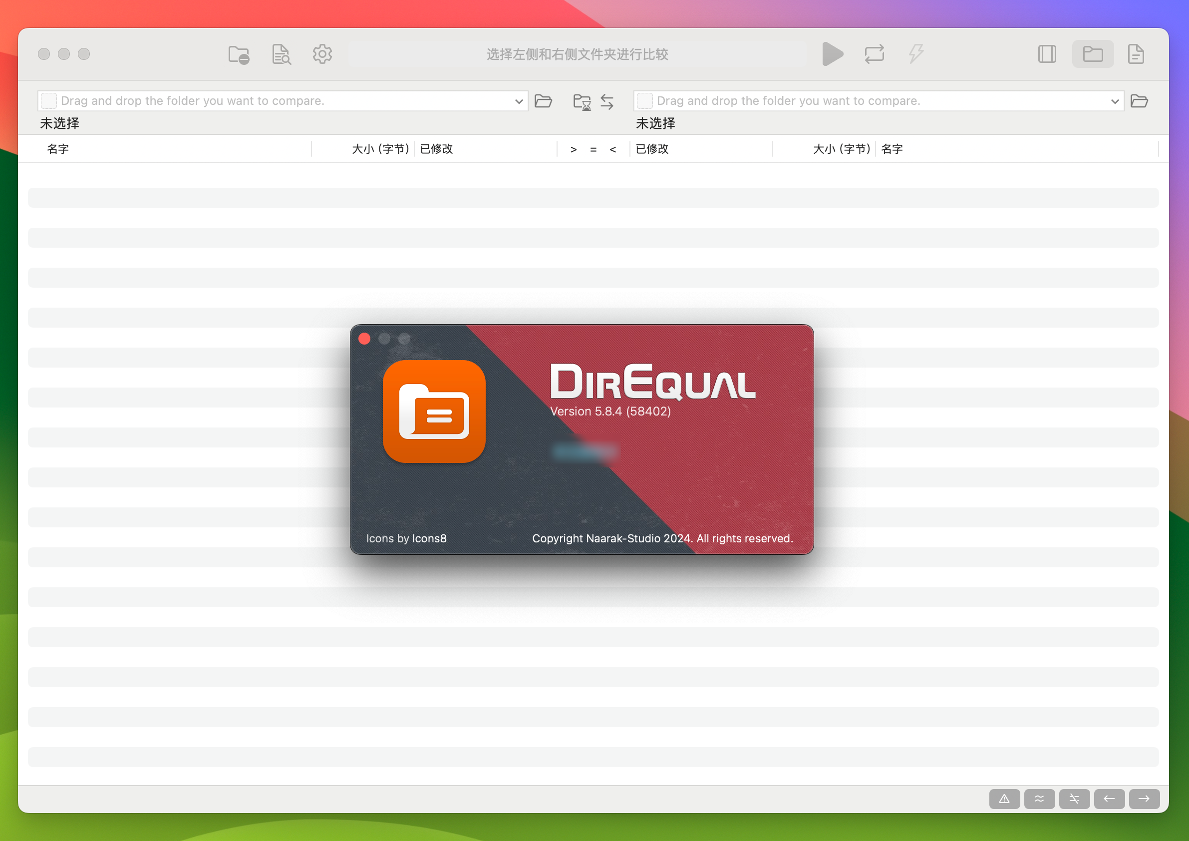Browse for right folder with open icon

tap(1139, 100)
